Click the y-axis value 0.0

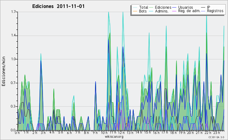[x=13, y=130]
